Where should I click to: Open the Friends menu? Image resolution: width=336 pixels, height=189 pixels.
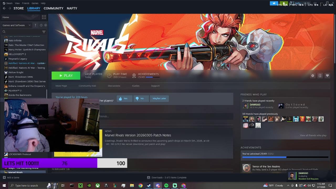click(x=26, y=3)
